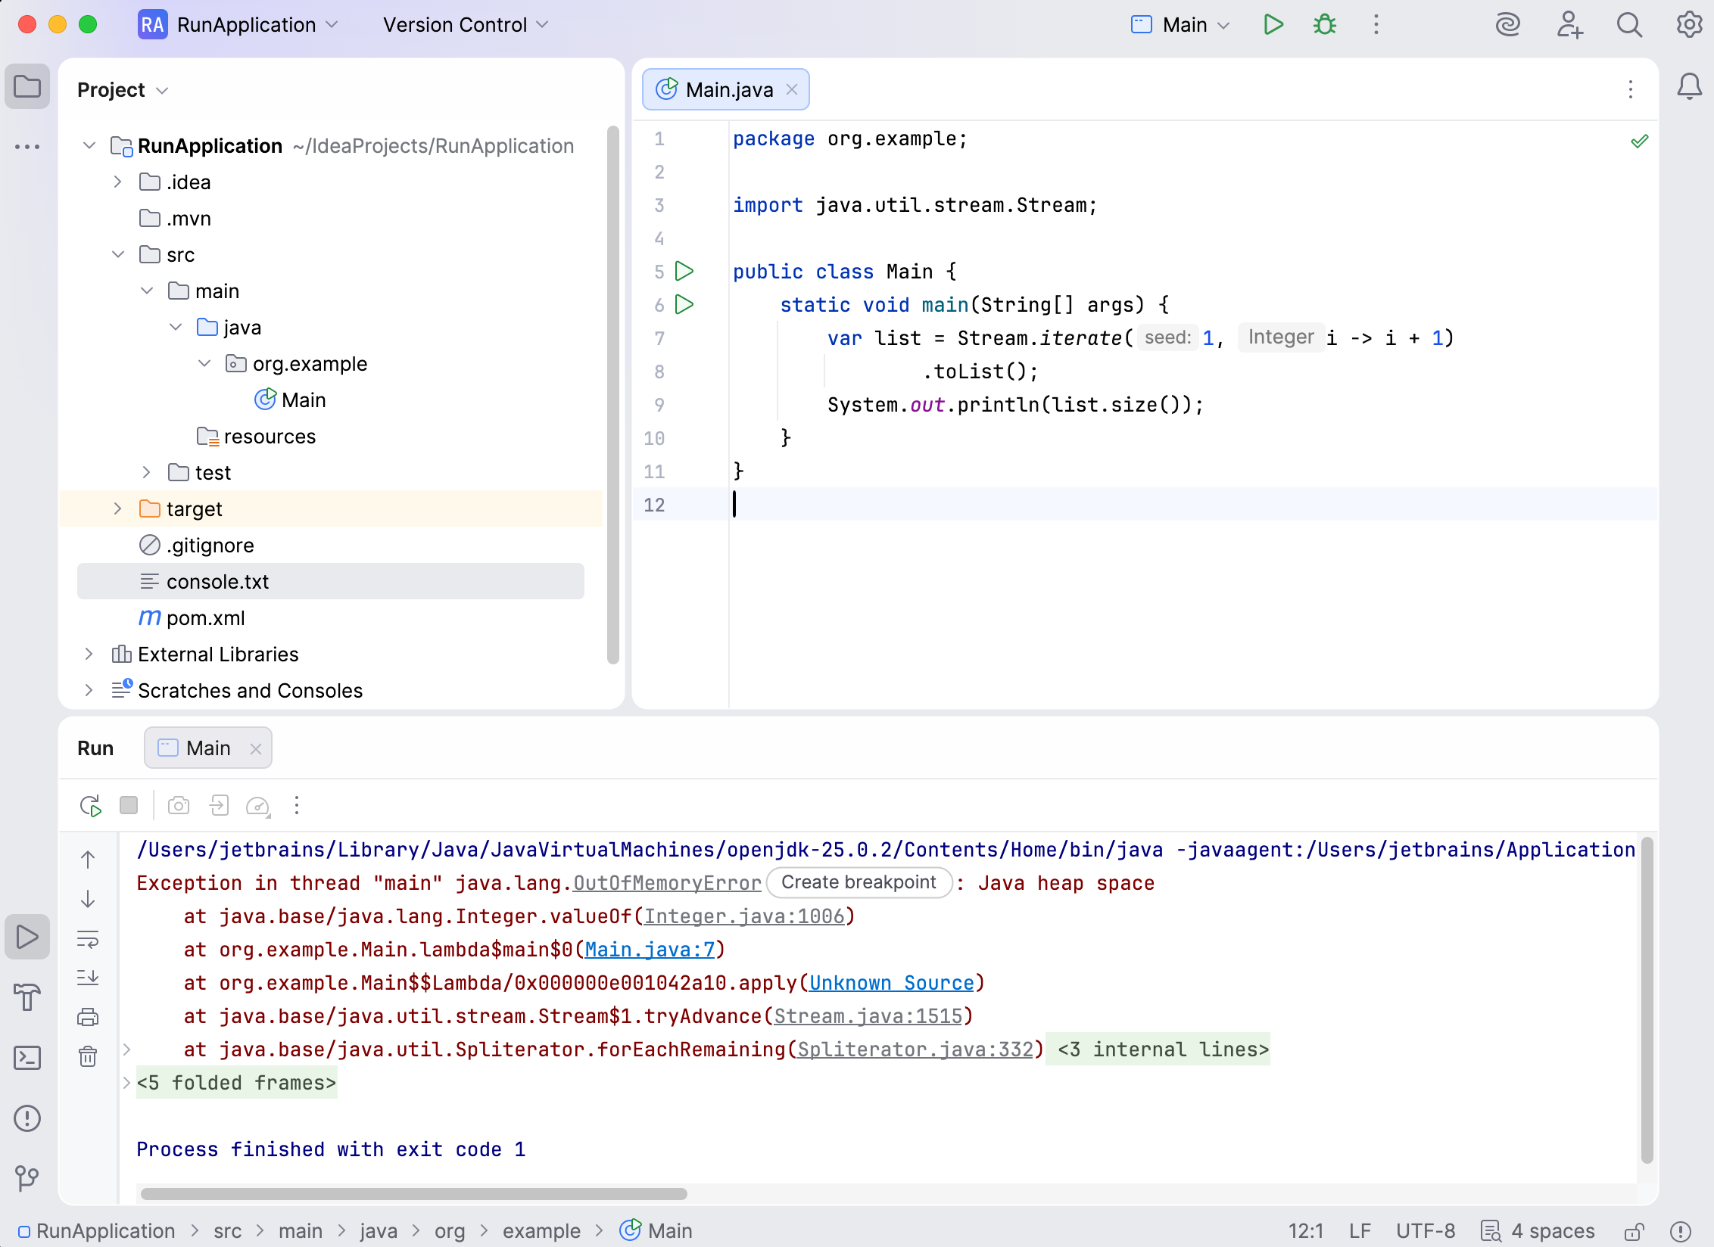Click the Create breakpoint button
This screenshot has height=1247, width=1714.
pos(859,883)
